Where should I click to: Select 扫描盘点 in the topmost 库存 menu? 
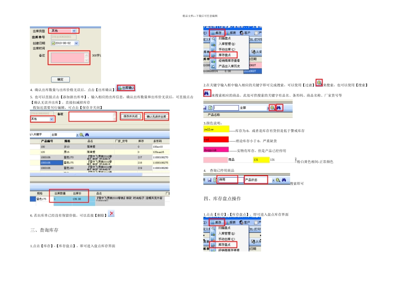click(x=224, y=38)
